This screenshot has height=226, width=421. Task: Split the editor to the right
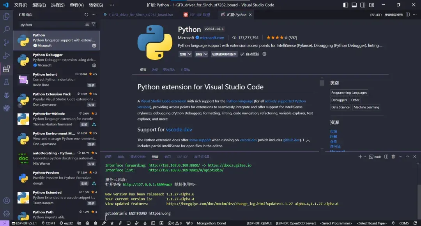point(408,15)
